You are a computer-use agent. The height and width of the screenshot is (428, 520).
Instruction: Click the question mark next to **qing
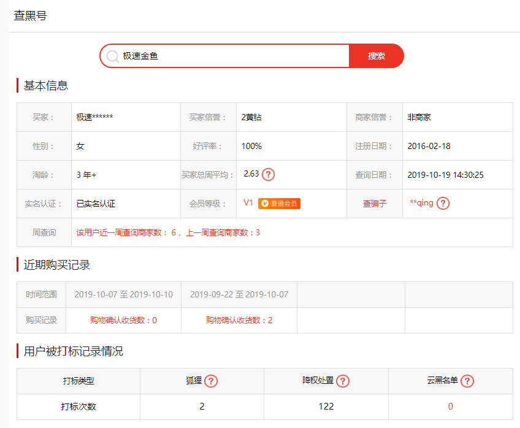point(443,204)
